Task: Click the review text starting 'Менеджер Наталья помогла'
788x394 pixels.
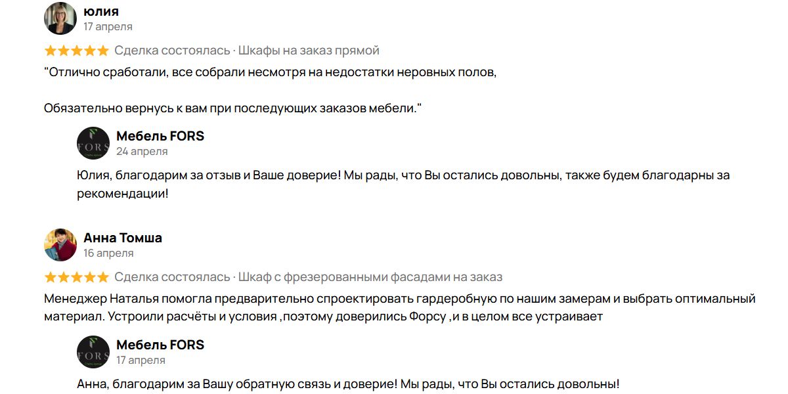Action: (x=400, y=308)
